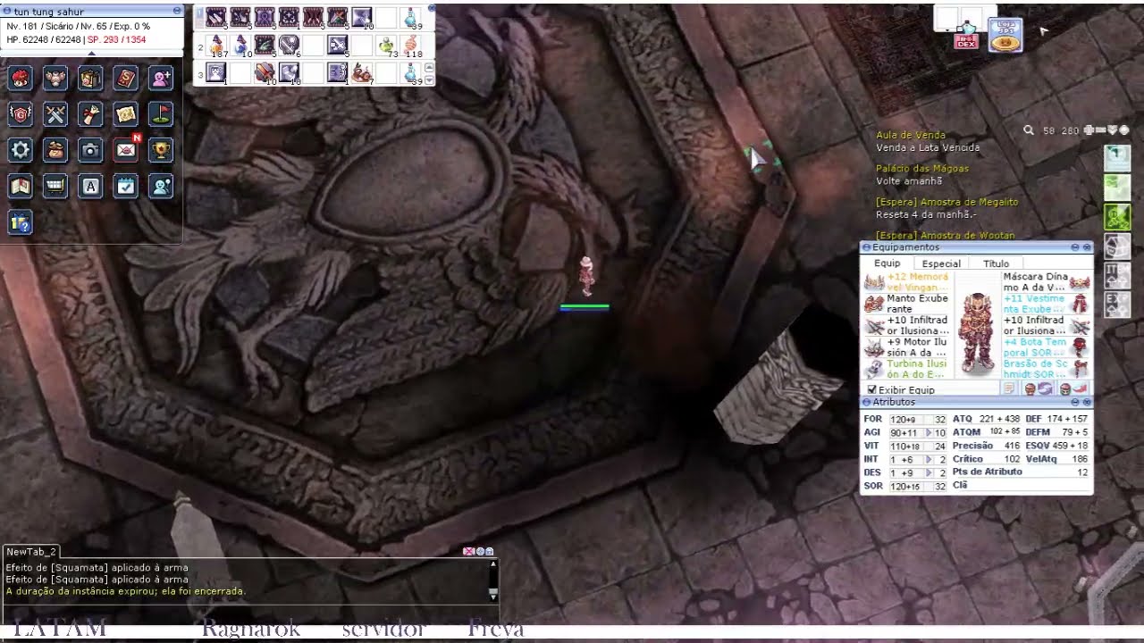
Task: Select the NewTab_2 chat tab
Action: (x=31, y=552)
